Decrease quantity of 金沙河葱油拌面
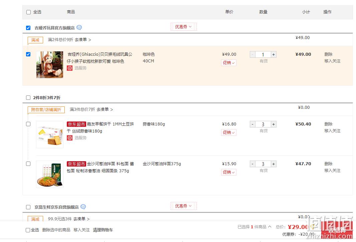 pyautogui.click(x=252, y=164)
